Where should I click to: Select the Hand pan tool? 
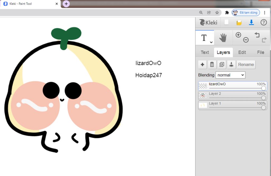[x=223, y=38]
